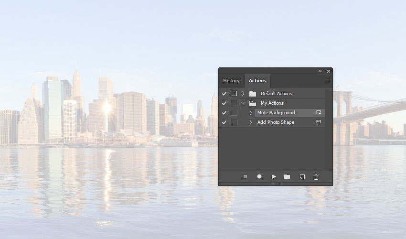Expand the Mute Background action steps
This screenshot has width=406, height=239.
[250, 113]
